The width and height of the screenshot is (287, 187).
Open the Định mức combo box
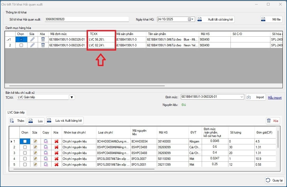coord(242,97)
